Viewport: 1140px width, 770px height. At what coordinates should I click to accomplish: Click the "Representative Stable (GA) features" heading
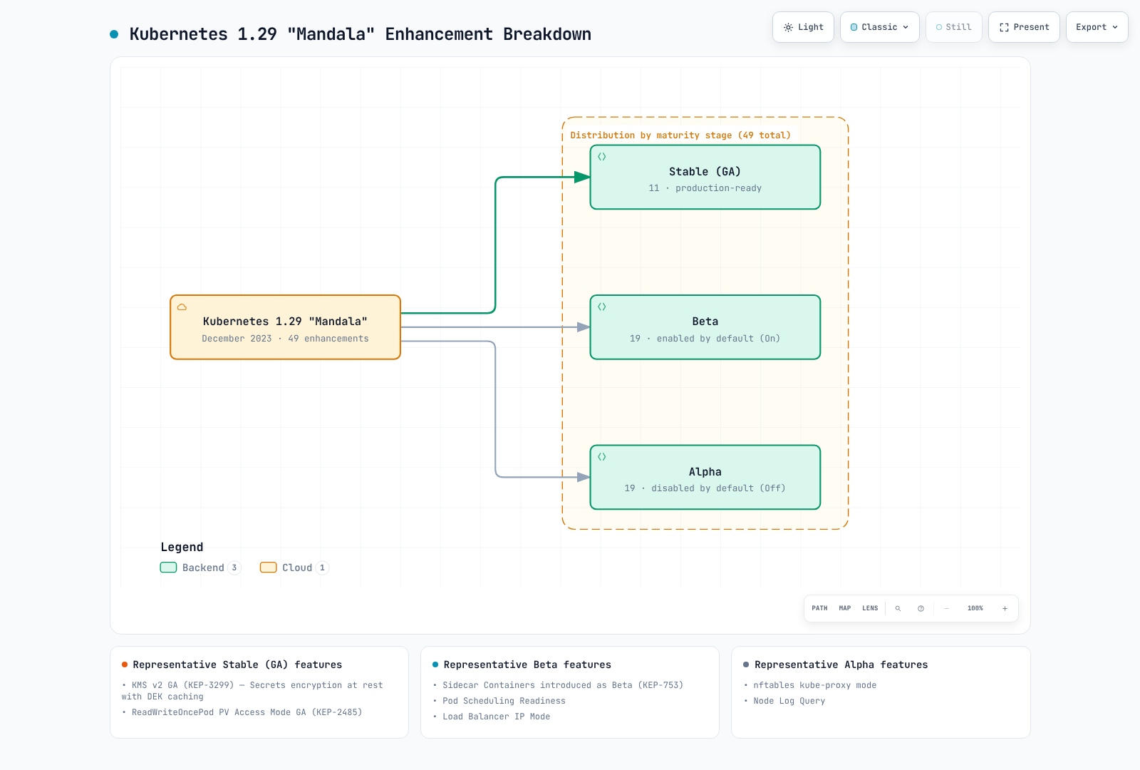tap(237, 664)
